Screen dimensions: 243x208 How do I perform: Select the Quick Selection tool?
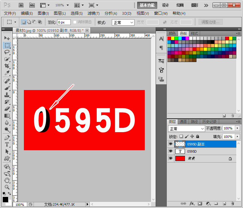tap(7, 59)
